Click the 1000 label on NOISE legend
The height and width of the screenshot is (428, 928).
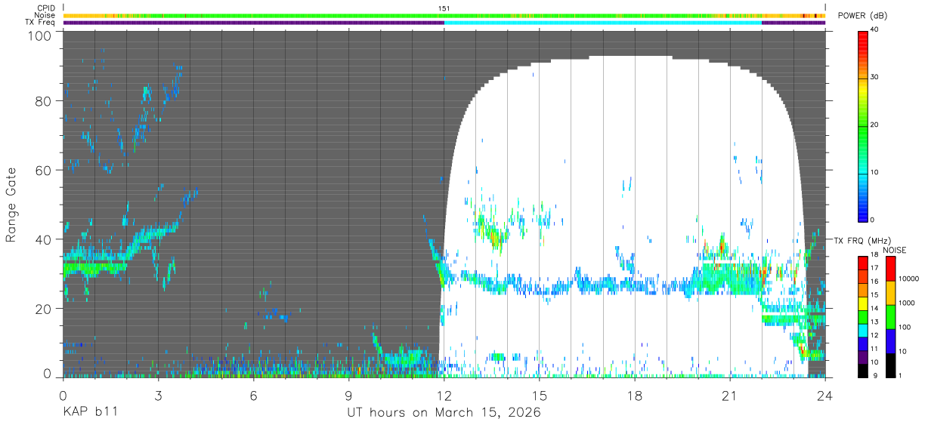point(907,303)
